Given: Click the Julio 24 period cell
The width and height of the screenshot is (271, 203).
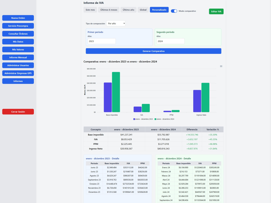Looking at the screenshot, I should tap(166, 192).
